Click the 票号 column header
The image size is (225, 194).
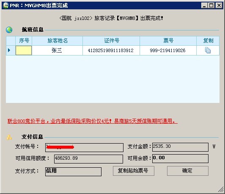pos(168,41)
